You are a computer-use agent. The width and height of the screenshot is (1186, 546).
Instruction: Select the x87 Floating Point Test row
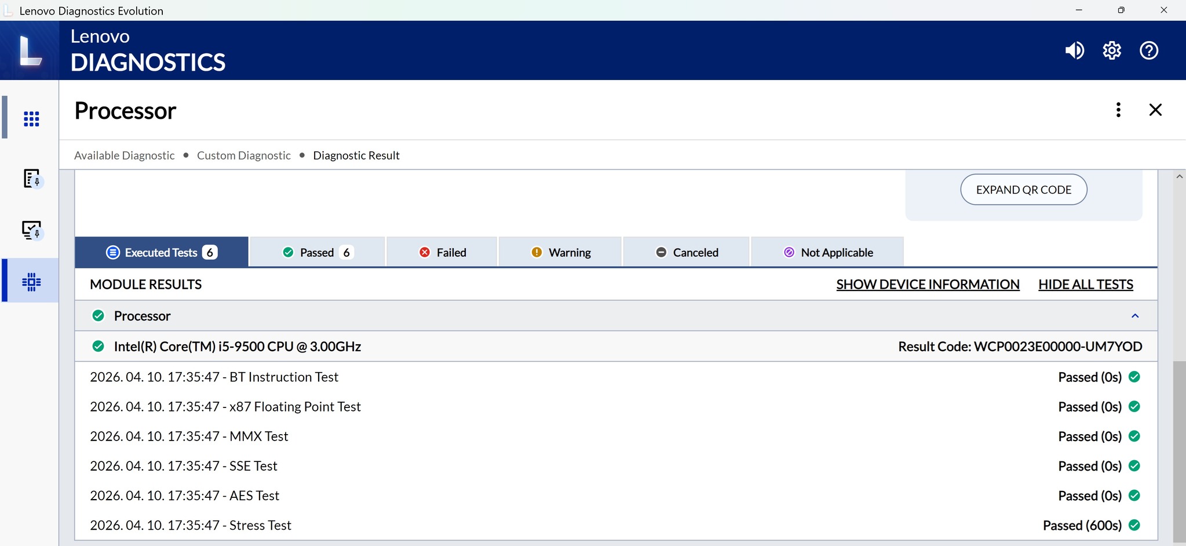click(616, 406)
